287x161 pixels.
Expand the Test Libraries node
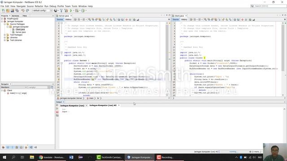[5, 40]
